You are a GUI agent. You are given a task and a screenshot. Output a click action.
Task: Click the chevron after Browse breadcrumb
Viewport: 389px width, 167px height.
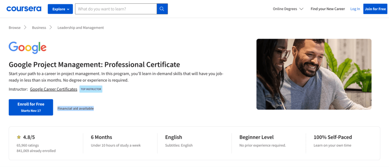25,27
